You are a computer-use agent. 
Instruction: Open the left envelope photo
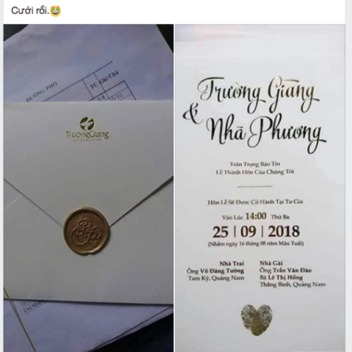click(89, 188)
